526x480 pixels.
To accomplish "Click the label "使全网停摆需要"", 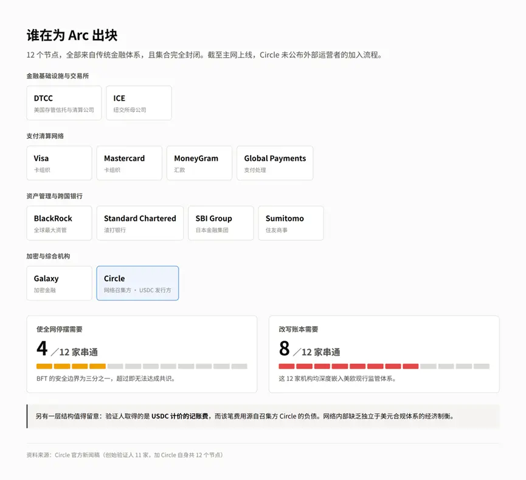I will click(x=60, y=329).
